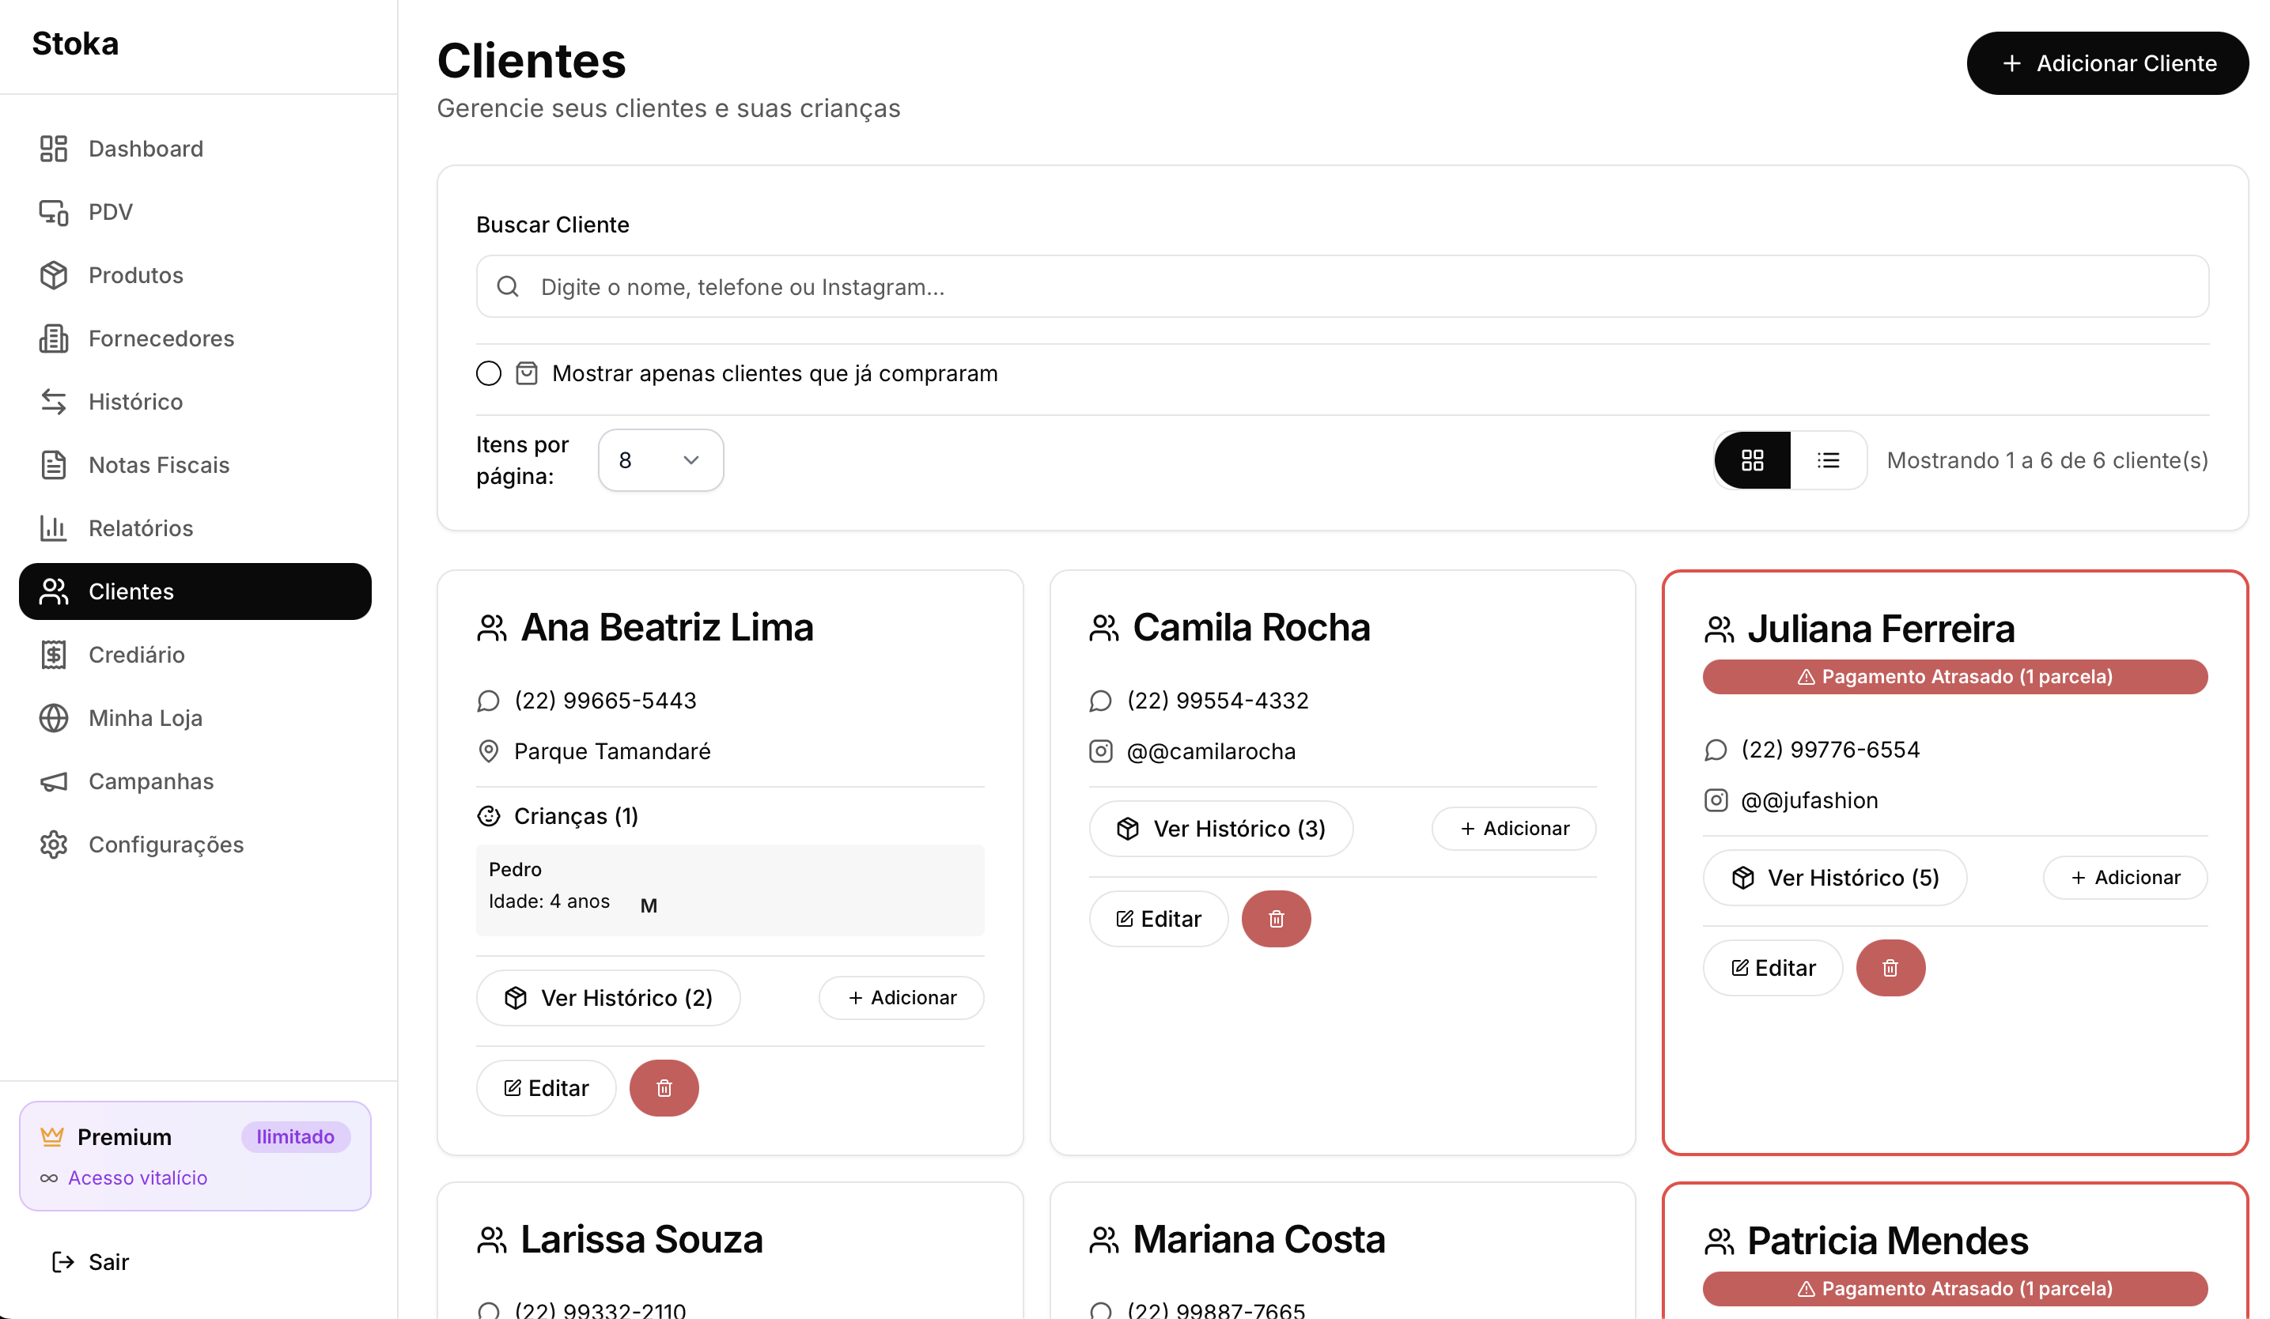This screenshot has height=1319, width=2270.
Task: Click the Mariana Costa client name
Action: (x=1258, y=1239)
